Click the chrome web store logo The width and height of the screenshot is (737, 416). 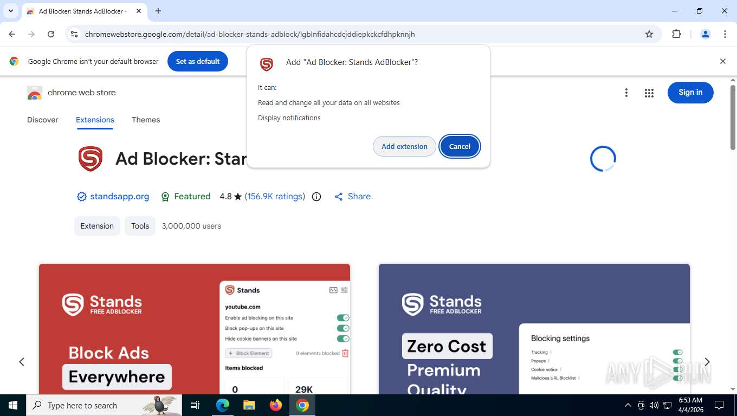coord(72,93)
